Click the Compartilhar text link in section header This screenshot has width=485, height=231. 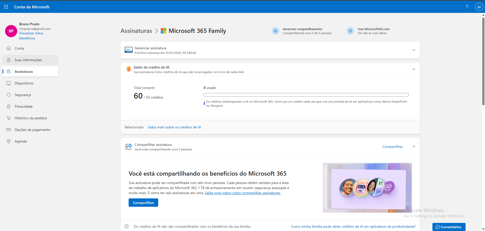pyautogui.click(x=392, y=147)
